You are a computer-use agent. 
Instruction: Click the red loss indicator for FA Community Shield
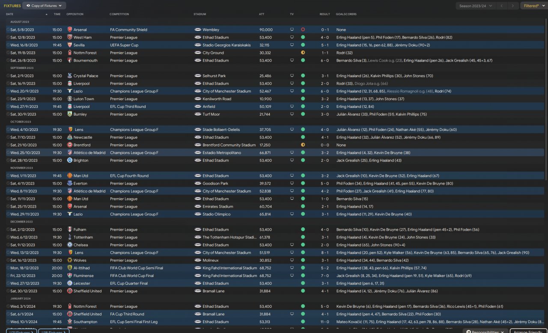point(303,30)
